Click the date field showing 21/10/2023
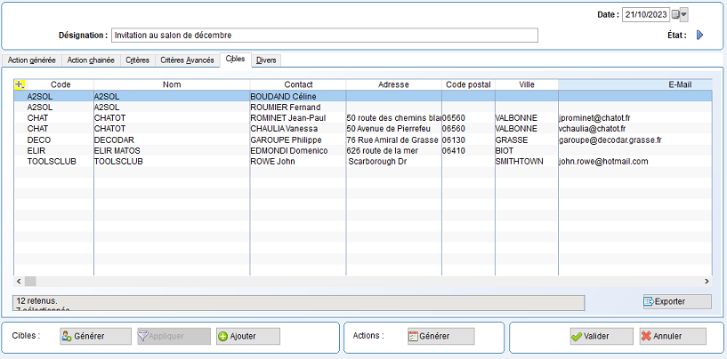 646,14
